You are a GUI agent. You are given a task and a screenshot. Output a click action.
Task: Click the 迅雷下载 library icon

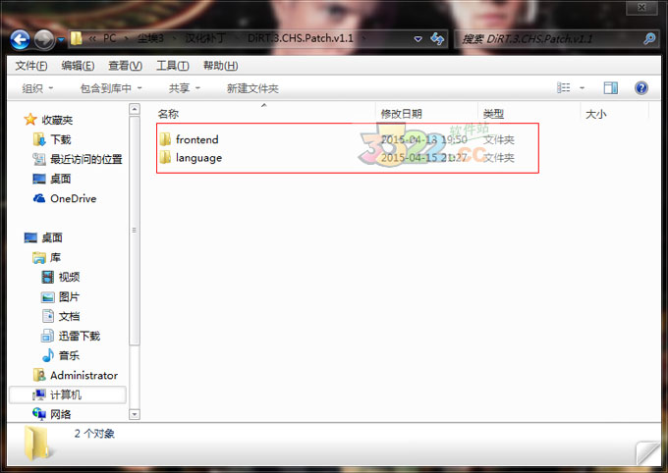click(47, 336)
